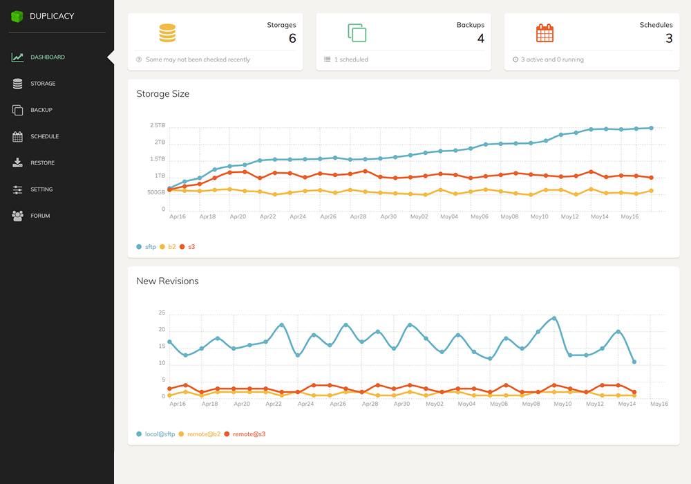Toggle s3 series in Storage Size legend
This screenshot has height=484, width=691.
(191, 247)
